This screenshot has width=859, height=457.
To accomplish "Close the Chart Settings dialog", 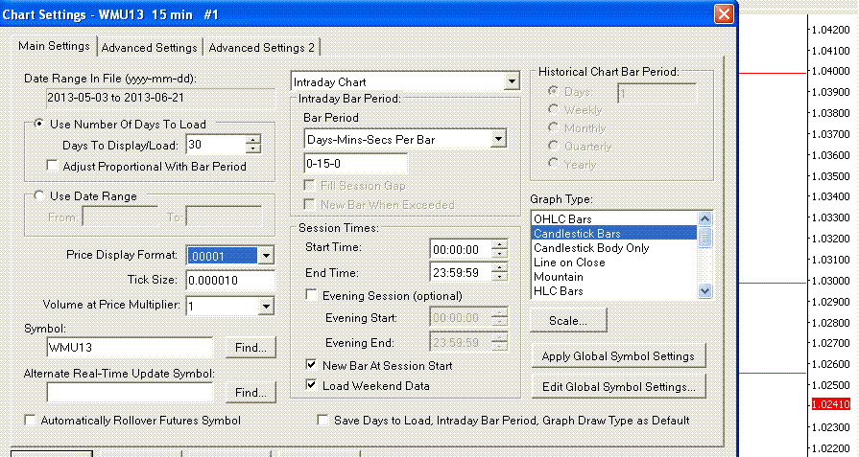I will tap(725, 14).
